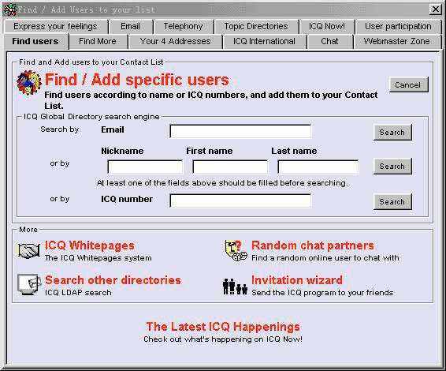446x371 pixels.
Task: Follow the Invitation wizard link
Action: (297, 279)
